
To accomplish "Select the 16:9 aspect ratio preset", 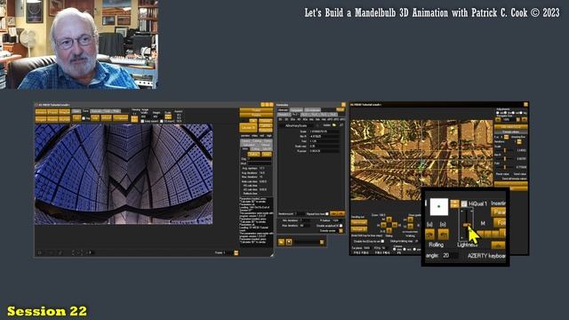I will tap(178, 121).
